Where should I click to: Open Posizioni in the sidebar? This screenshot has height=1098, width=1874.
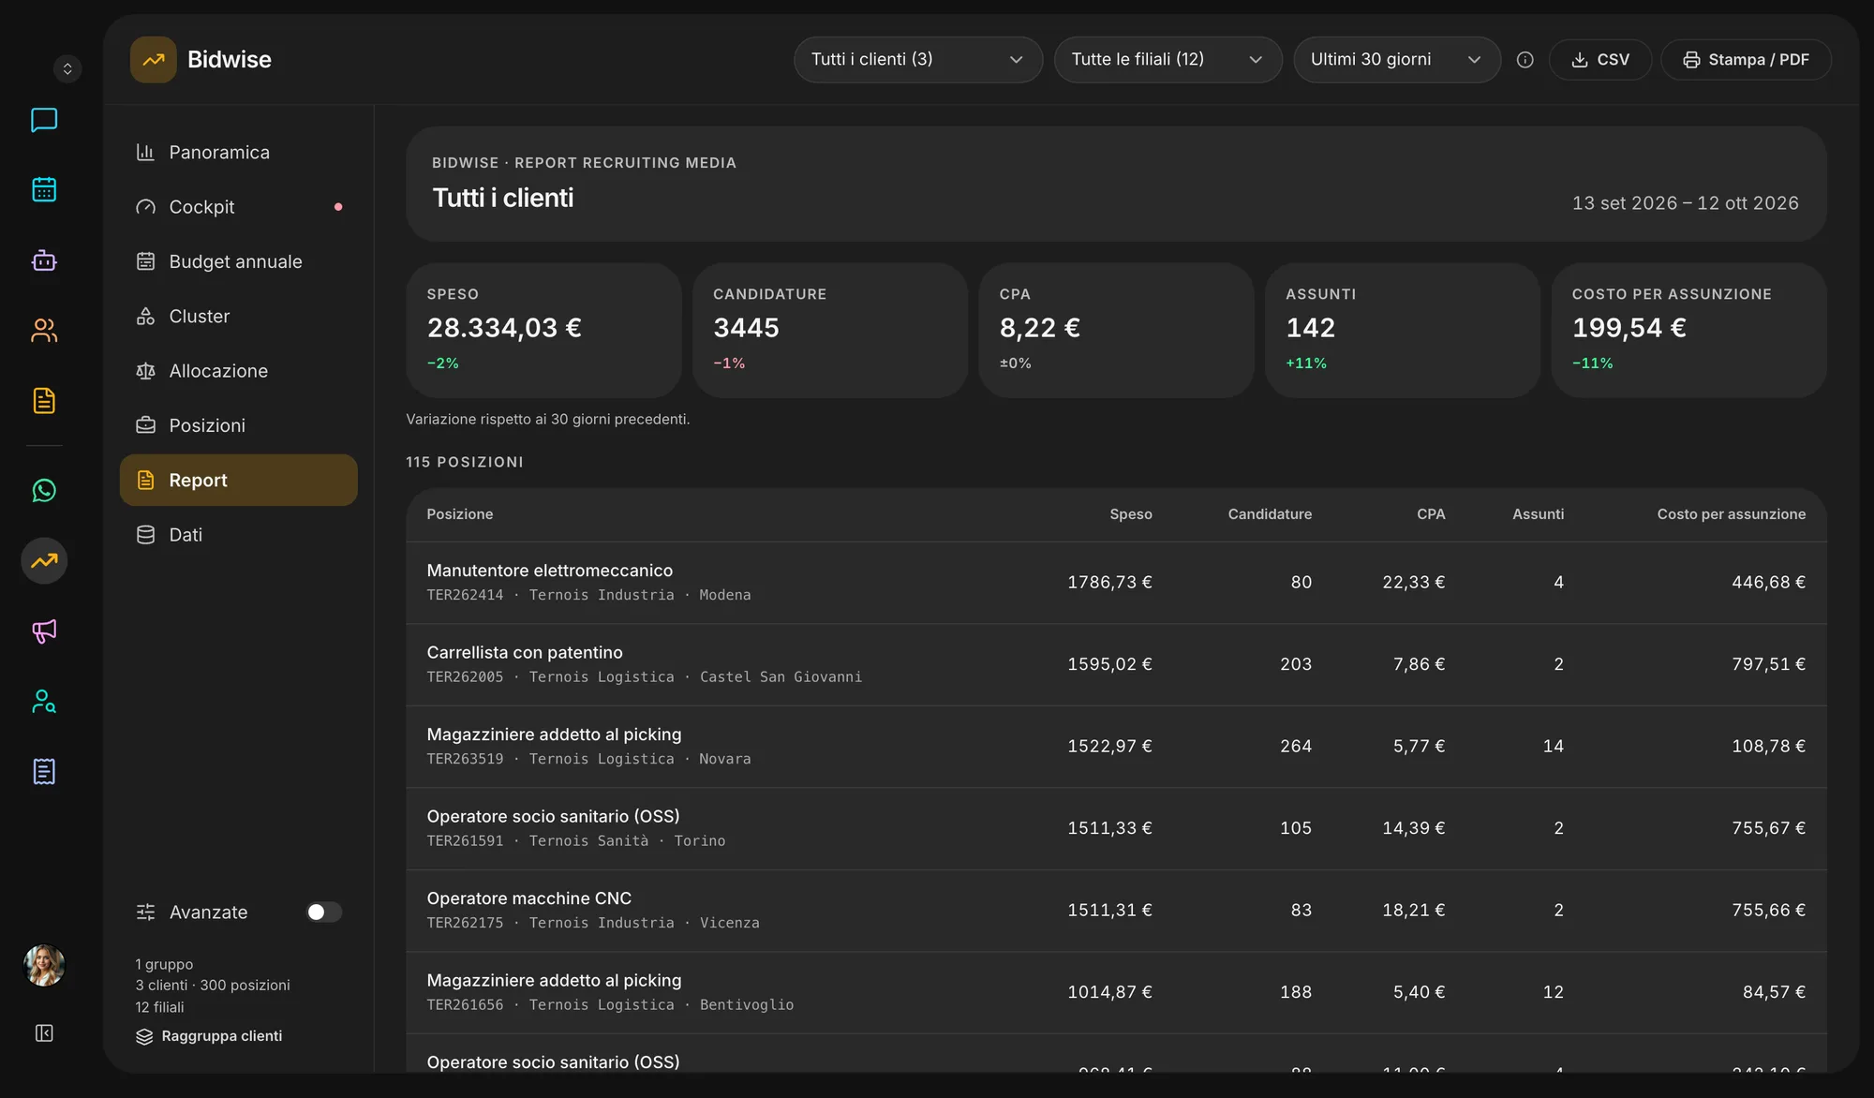239,425
